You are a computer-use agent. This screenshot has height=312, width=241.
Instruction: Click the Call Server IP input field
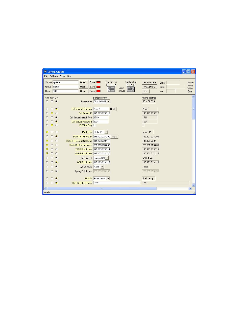pyautogui.click(x=102, y=113)
